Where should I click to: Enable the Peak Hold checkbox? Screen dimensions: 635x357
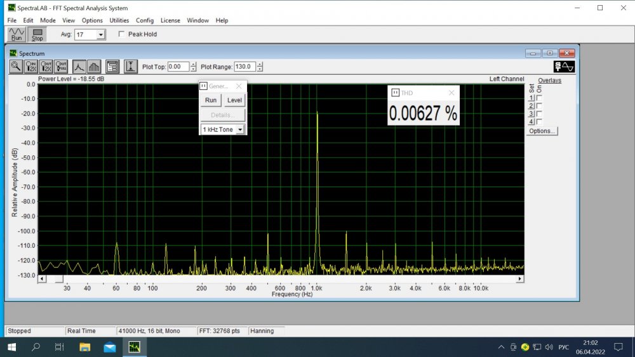[122, 34]
